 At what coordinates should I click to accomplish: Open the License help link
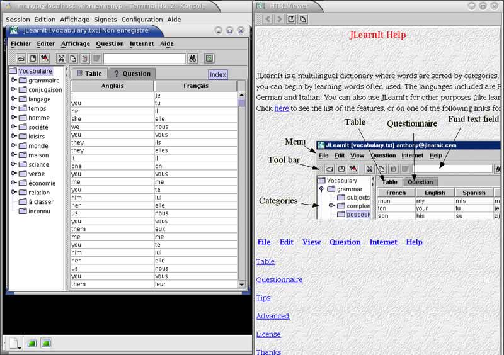(268, 334)
